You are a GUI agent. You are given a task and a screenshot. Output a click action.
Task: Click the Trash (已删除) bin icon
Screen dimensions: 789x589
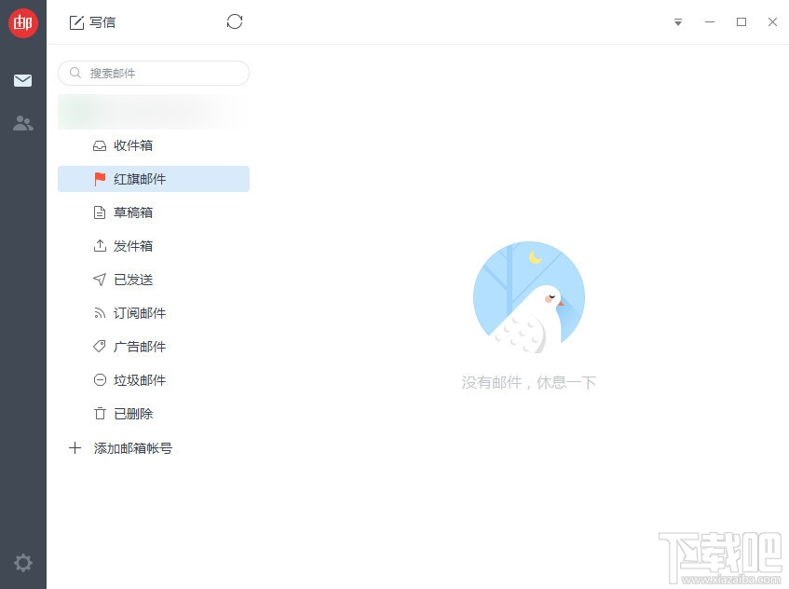pyautogui.click(x=100, y=414)
